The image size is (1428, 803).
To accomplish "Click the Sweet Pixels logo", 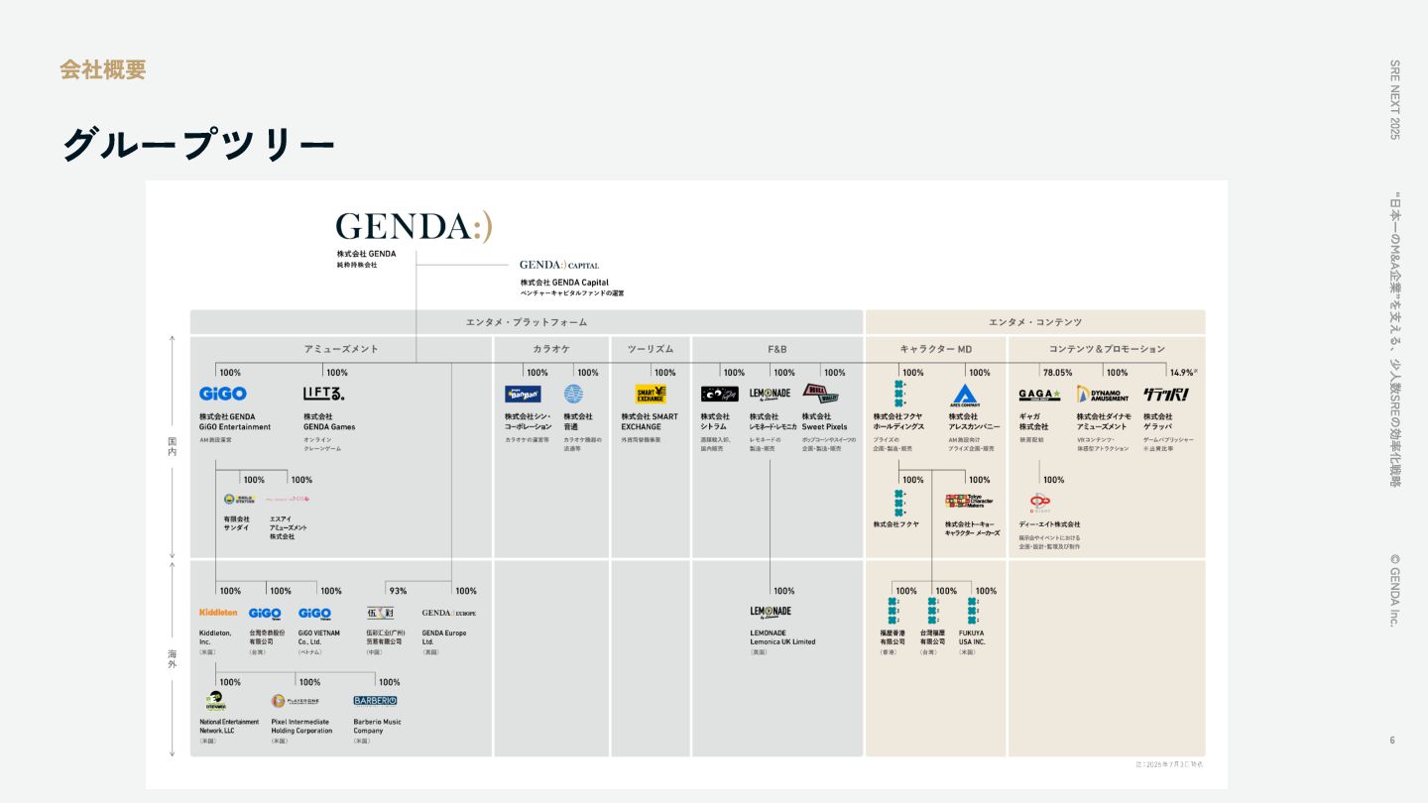I will pyautogui.click(x=821, y=393).
